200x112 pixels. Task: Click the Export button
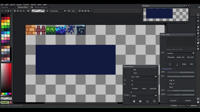[173, 101]
